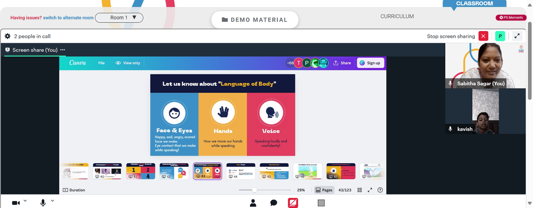Click the red screen share toggle button

[x=293, y=203]
